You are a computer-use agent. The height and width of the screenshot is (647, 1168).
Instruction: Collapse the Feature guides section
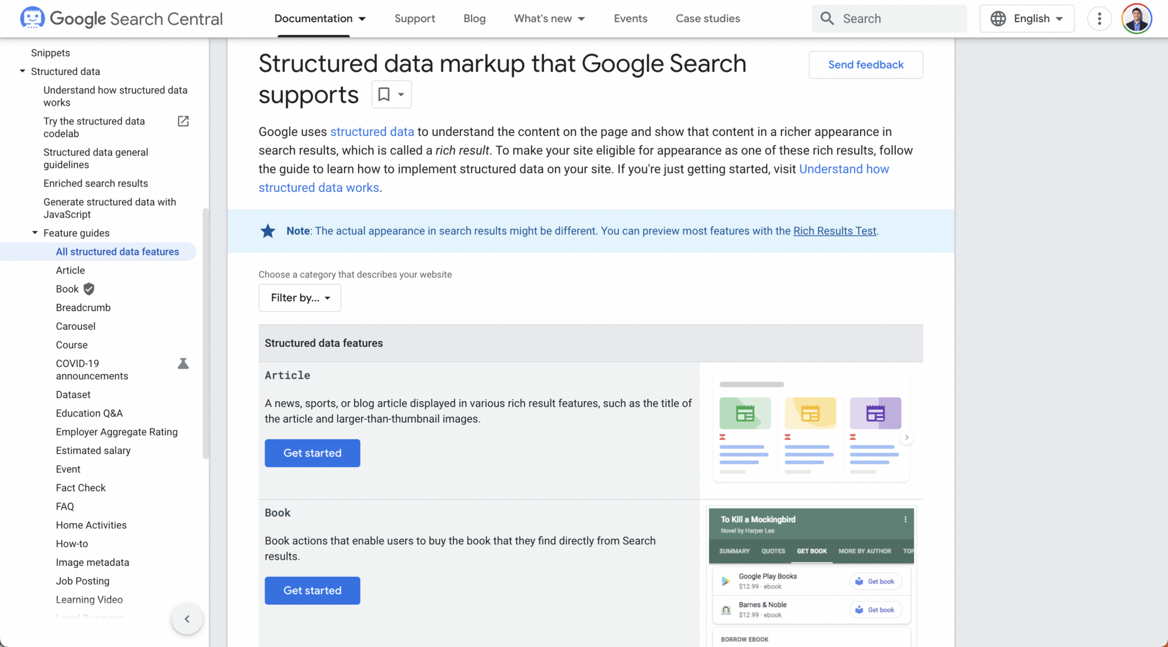pyautogui.click(x=34, y=233)
